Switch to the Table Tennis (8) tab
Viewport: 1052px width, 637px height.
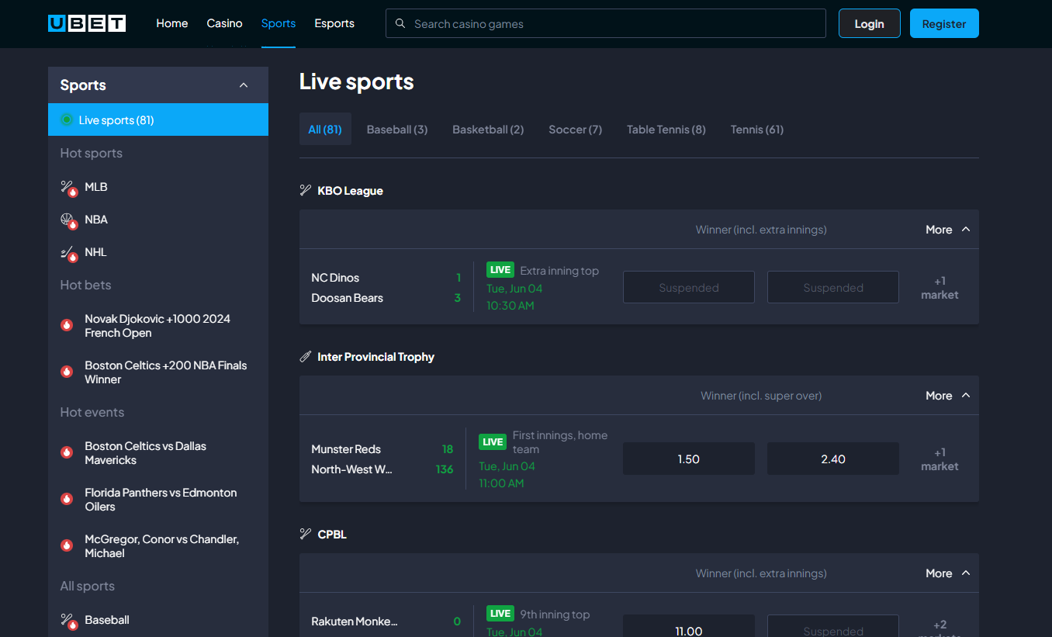coord(666,130)
